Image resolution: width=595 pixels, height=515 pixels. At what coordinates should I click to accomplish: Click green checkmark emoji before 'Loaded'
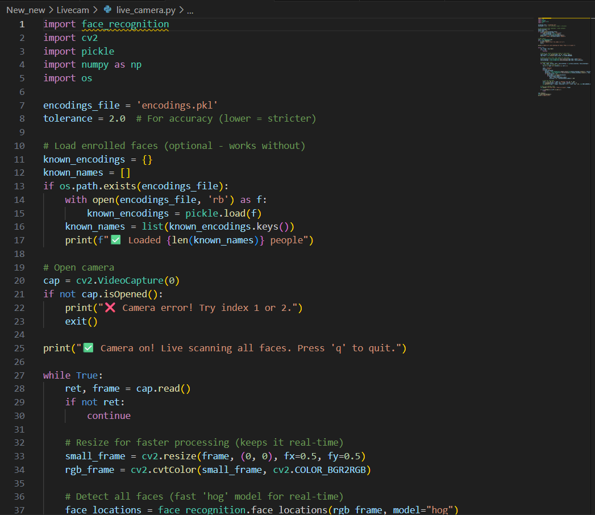115,240
